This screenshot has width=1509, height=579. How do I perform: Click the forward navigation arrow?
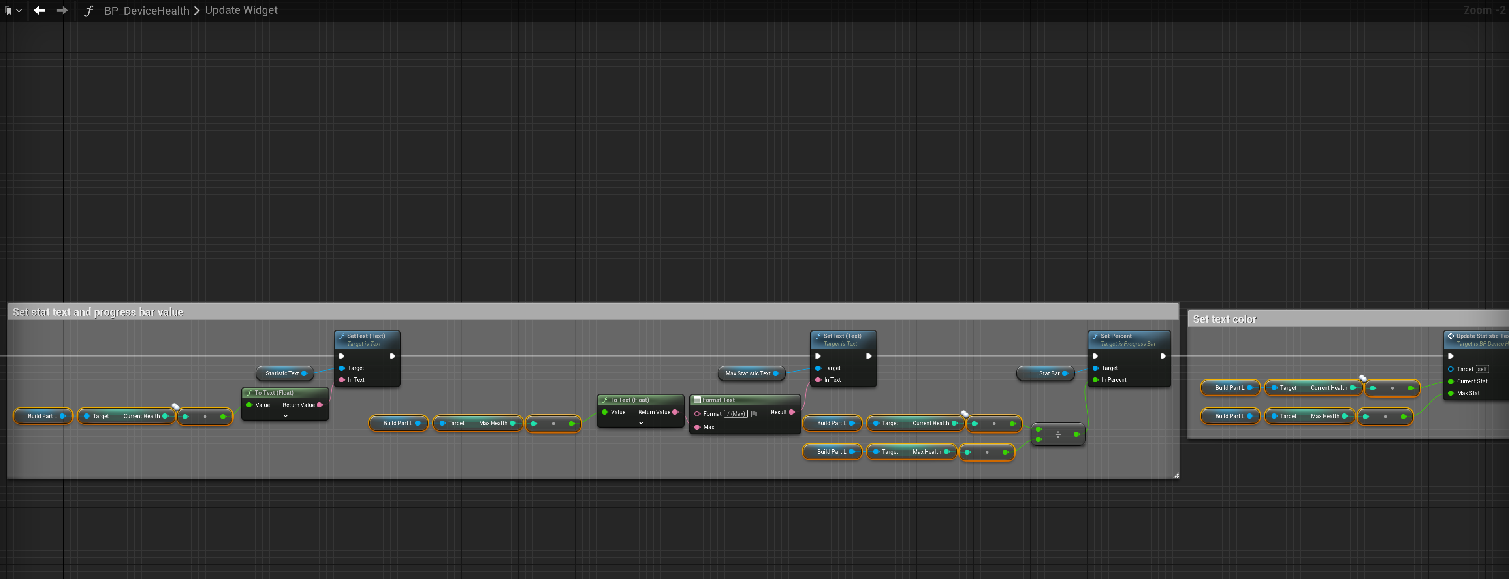(x=62, y=11)
